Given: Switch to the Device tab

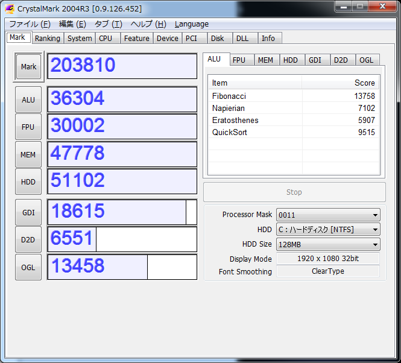Looking at the screenshot, I should point(168,38).
